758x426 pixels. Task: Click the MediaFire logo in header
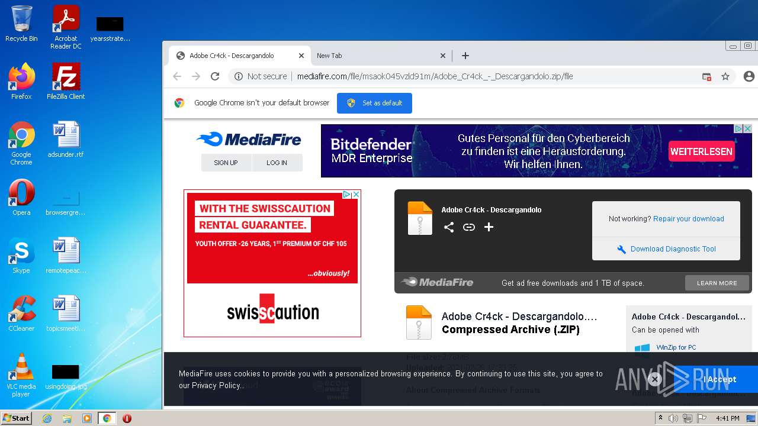click(x=249, y=140)
